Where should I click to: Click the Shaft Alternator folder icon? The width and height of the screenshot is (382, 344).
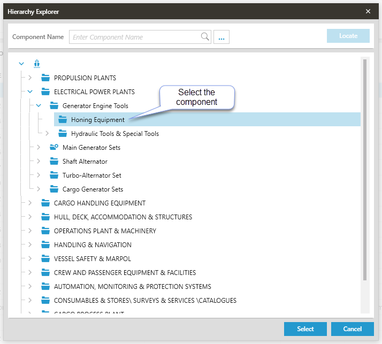pyautogui.click(x=54, y=161)
